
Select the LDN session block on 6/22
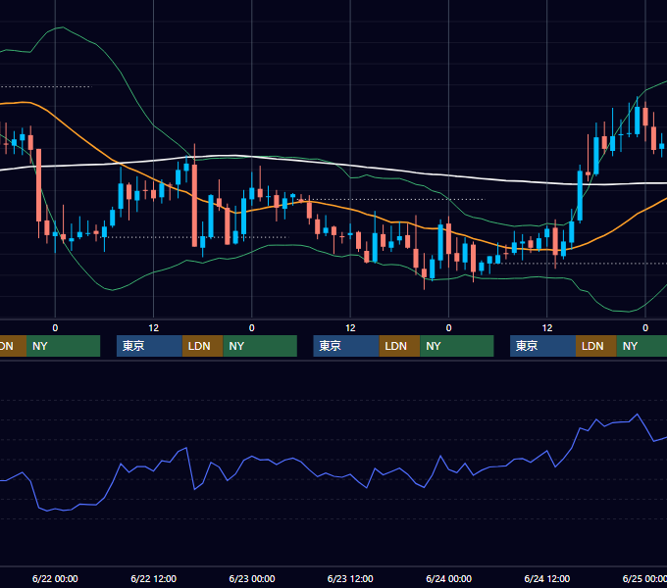click(x=202, y=346)
